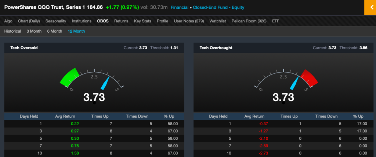The width and height of the screenshot is (376, 157).
Task: Click the Tech Overbought Times Down column header
Action: pyautogui.click(x=326, y=117)
